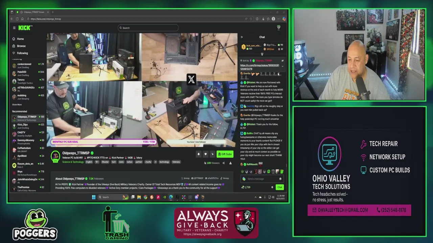
Task: Select the technology tag
Action: pyautogui.click(x=164, y=162)
